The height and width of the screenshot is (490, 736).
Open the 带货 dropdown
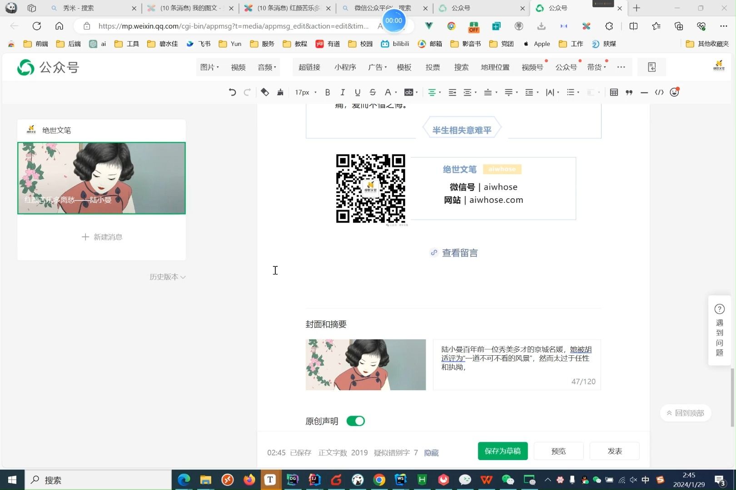pos(597,67)
